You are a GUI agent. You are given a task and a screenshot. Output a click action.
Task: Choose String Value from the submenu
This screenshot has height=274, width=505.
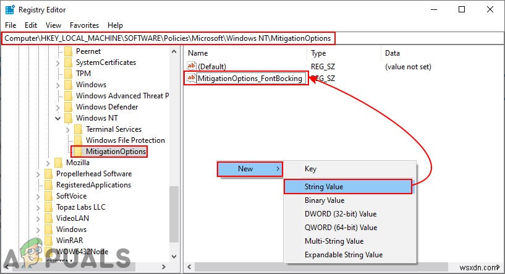pos(348,187)
